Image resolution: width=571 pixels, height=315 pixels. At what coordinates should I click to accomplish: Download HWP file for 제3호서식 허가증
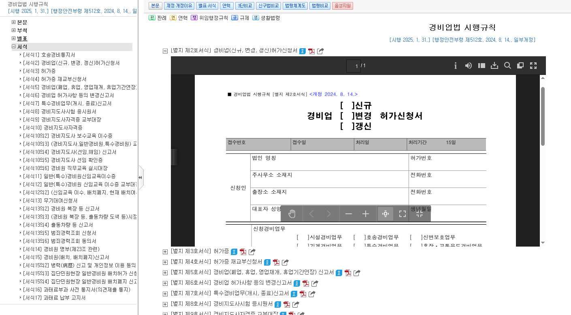click(234, 252)
